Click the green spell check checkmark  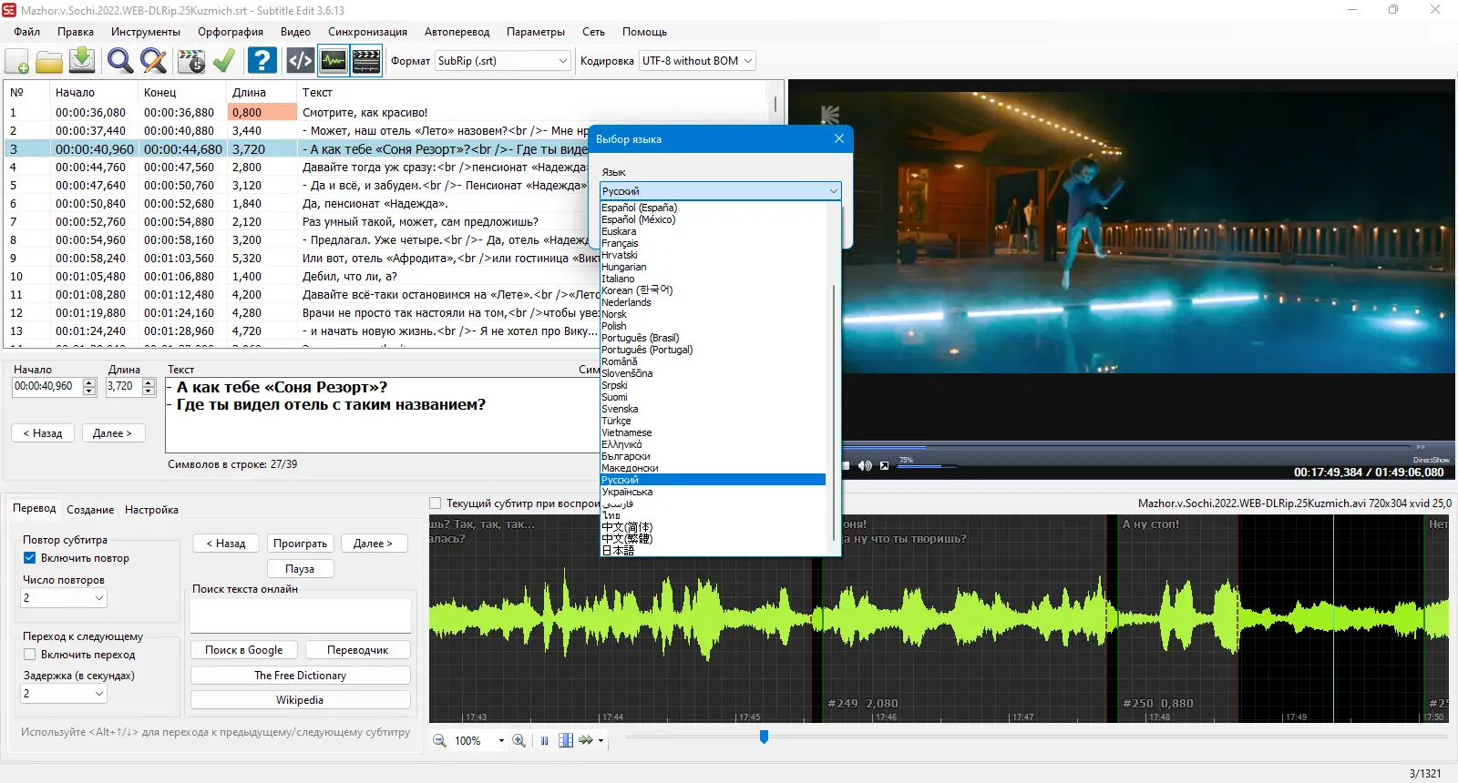click(x=224, y=61)
